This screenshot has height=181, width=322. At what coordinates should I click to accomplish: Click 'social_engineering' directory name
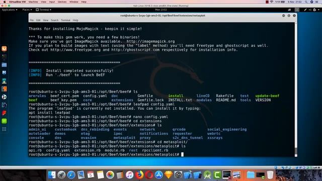(227, 129)
